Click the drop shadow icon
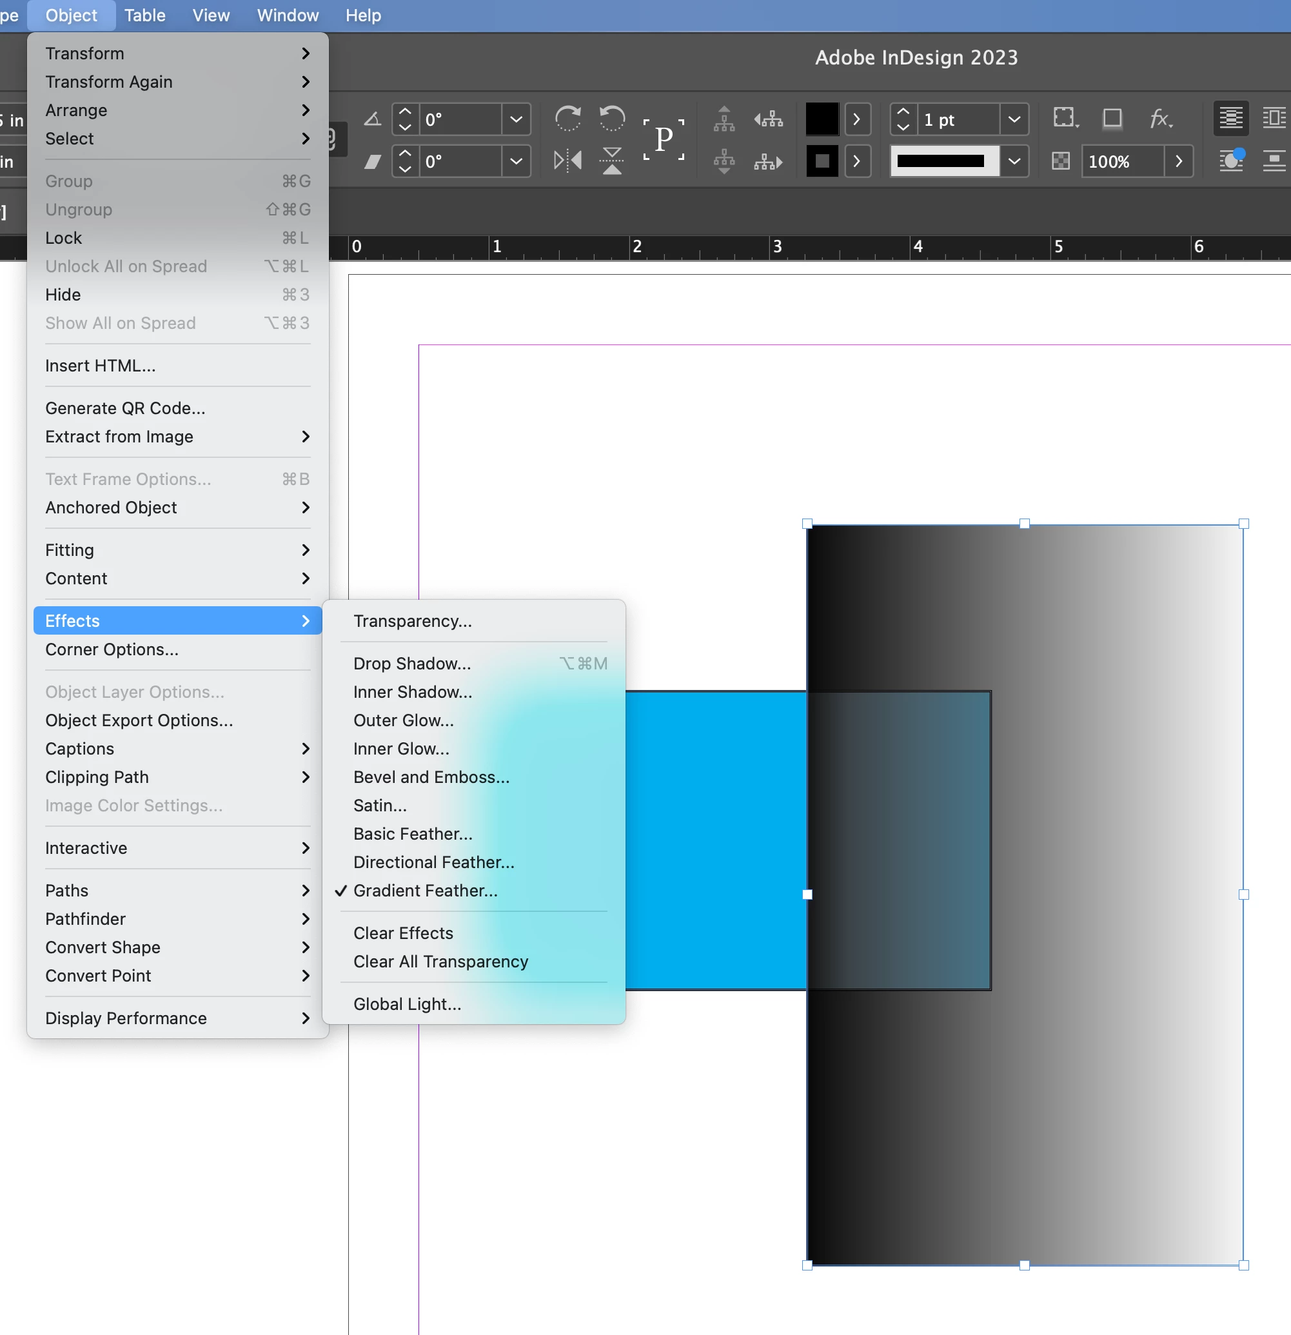The height and width of the screenshot is (1335, 1291). (x=1112, y=119)
